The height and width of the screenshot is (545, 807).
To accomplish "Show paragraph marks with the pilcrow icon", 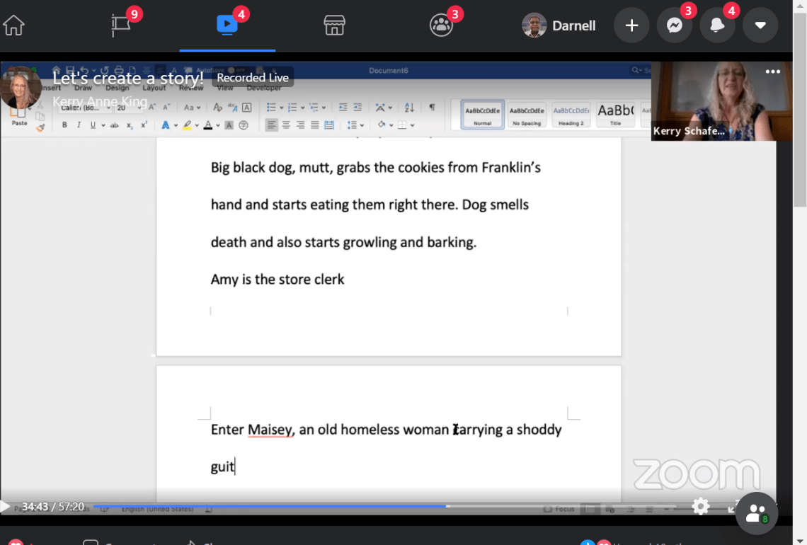I will (430, 107).
